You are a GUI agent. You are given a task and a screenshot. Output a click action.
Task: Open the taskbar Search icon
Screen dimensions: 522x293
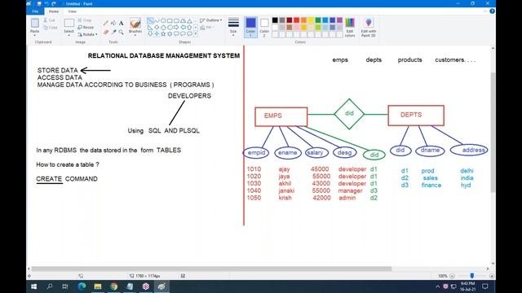click(x=50, y=286)
